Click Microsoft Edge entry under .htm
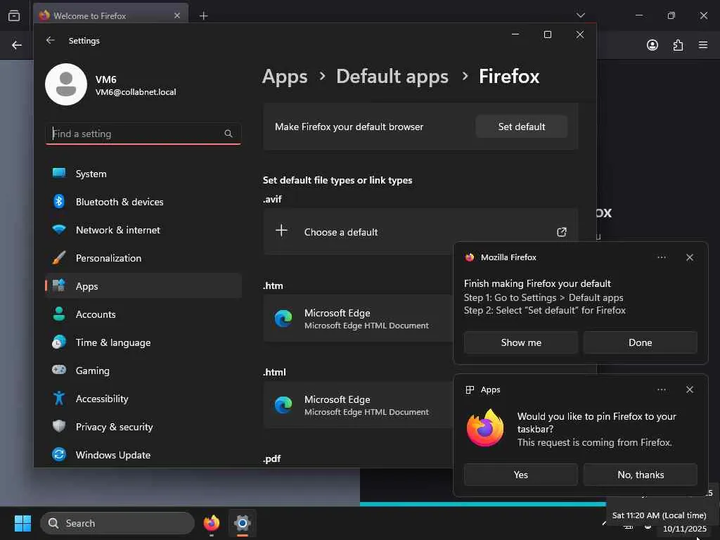Viewport: 720px width, 540px height. [358, 319]
